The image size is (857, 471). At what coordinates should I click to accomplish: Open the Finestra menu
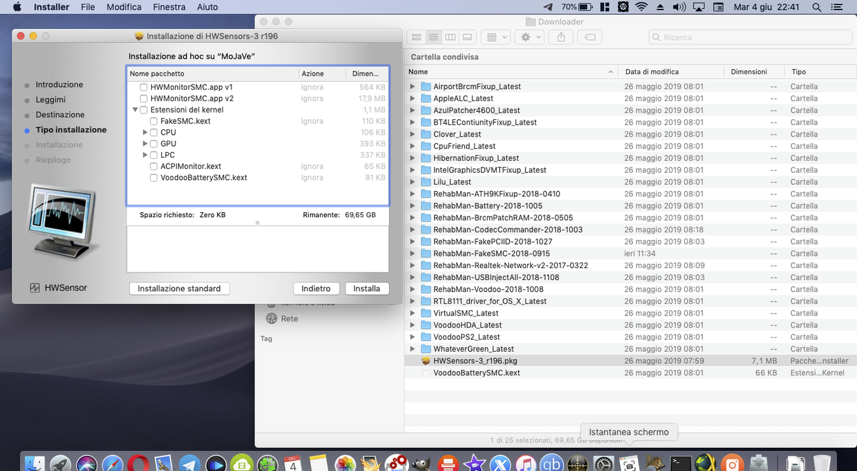click(169, 7)
